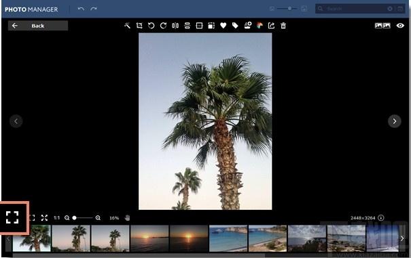
Task: Click the PHOTO MANAGER logo
Action: tap(31, 9)
